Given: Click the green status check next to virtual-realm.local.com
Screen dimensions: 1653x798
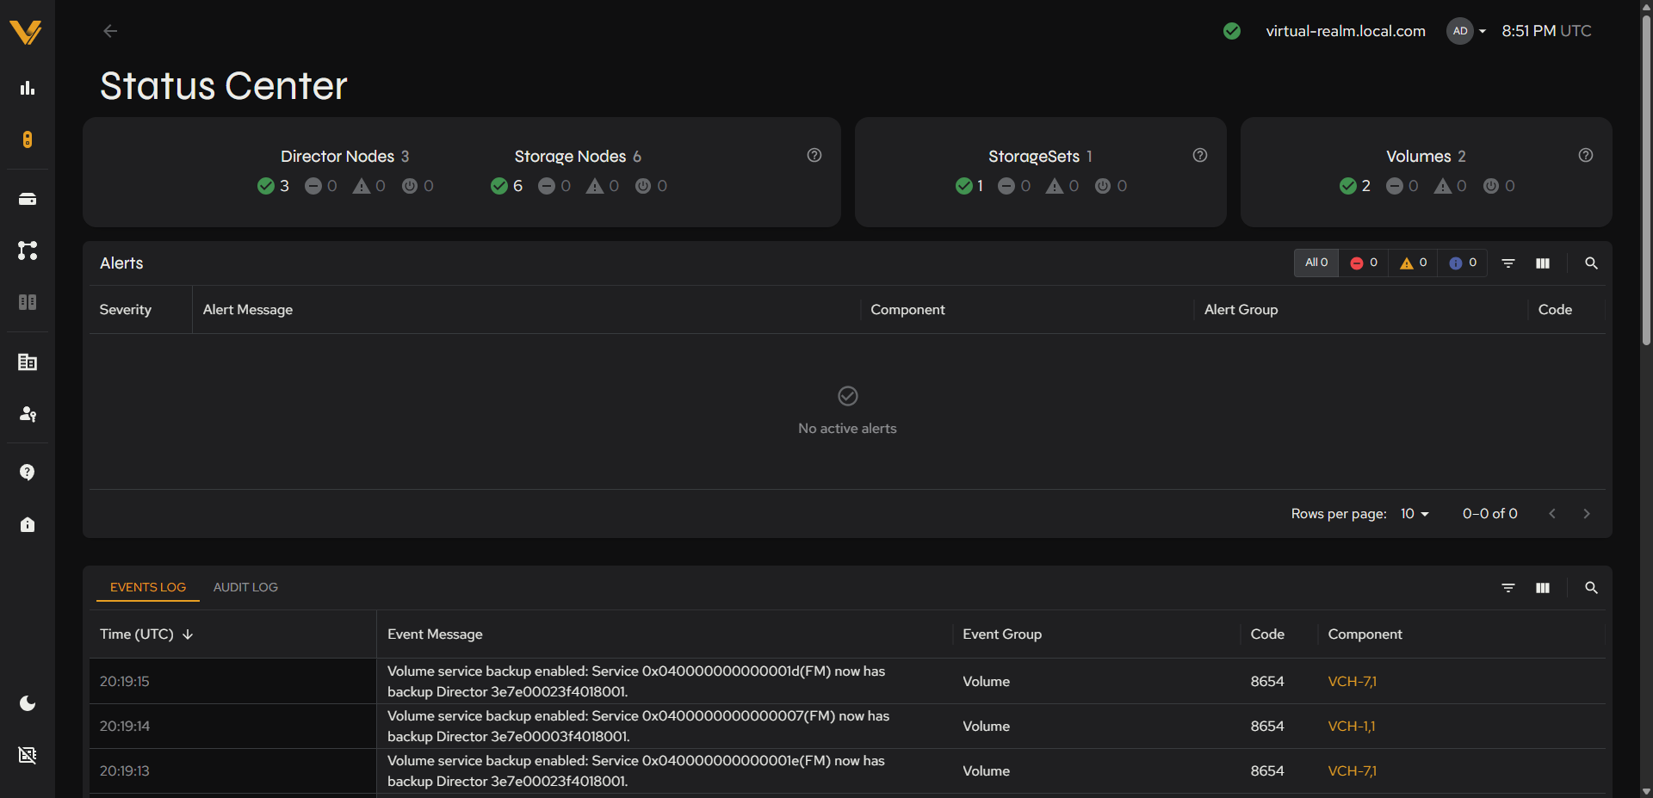Looking at the screenshot, I should [x=1232, y=31].
